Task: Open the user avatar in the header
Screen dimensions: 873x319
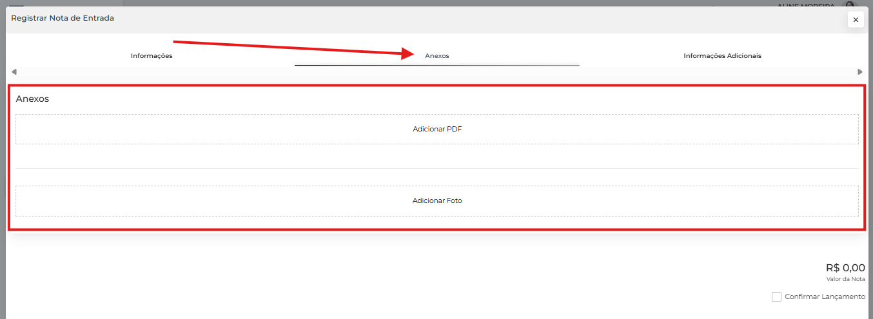Action: click(x=849, y=4)
